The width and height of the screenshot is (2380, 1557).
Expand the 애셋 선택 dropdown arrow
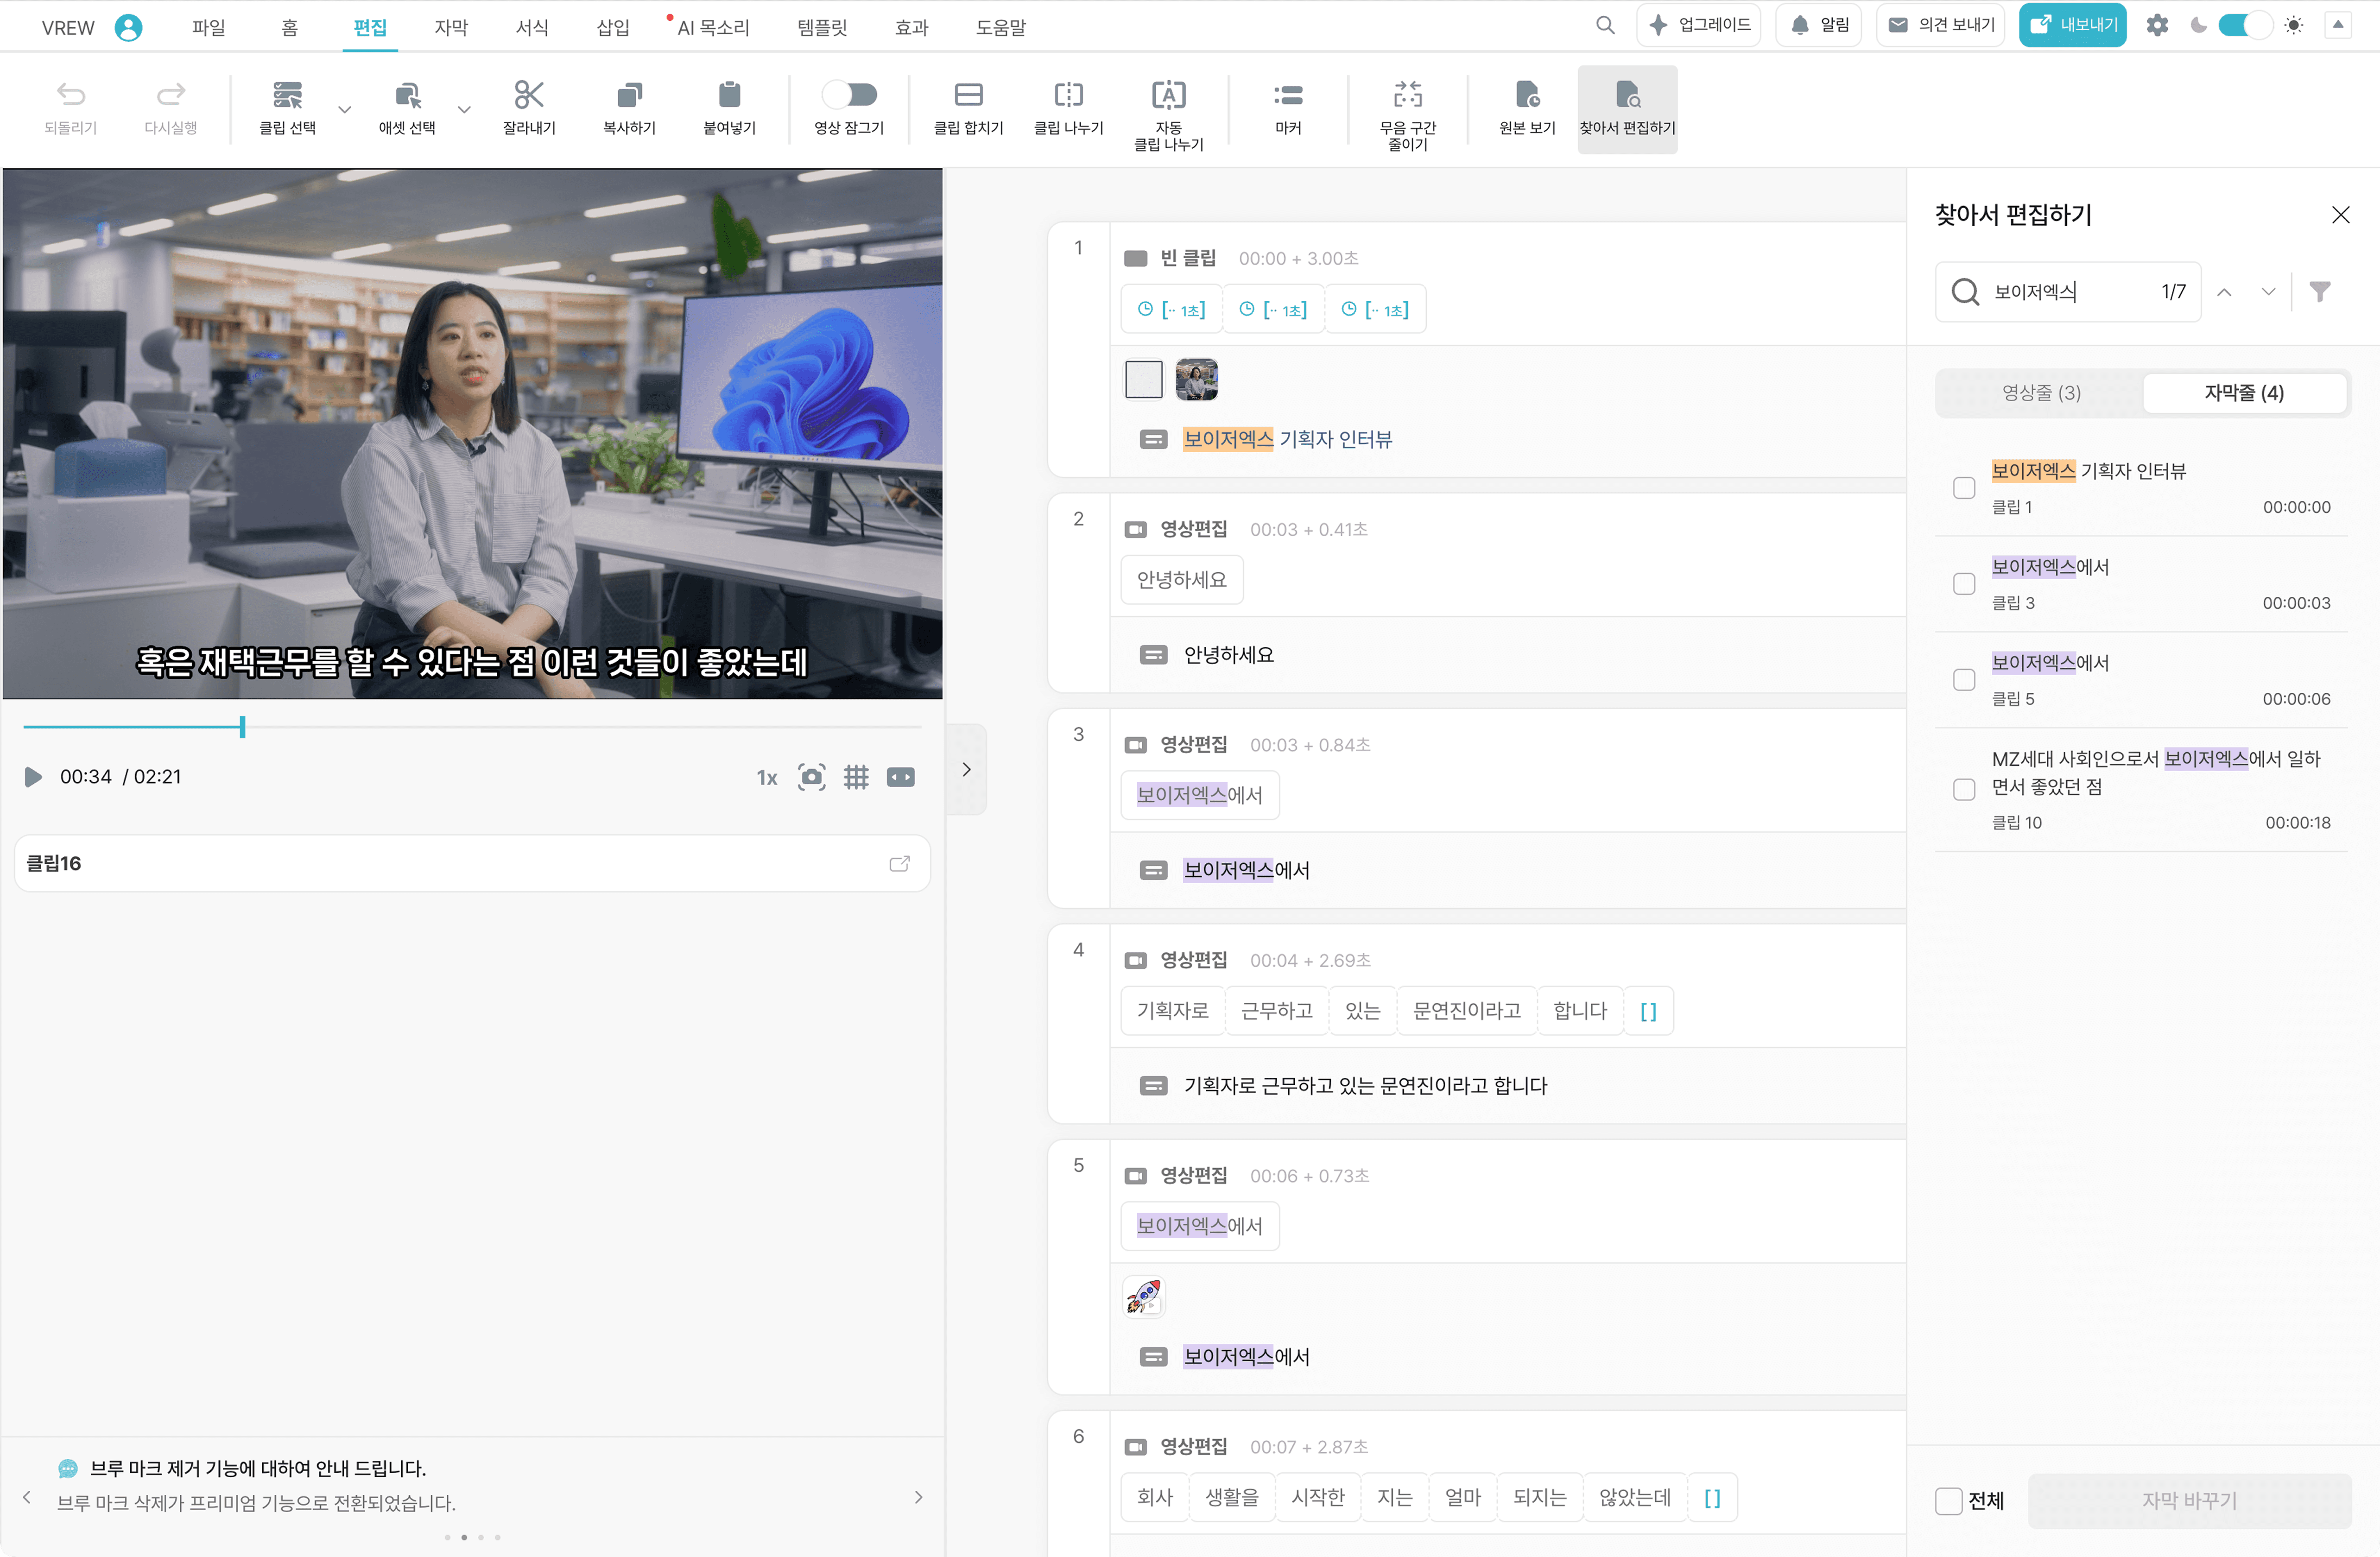pyautogui.click(x=464, y=109)
